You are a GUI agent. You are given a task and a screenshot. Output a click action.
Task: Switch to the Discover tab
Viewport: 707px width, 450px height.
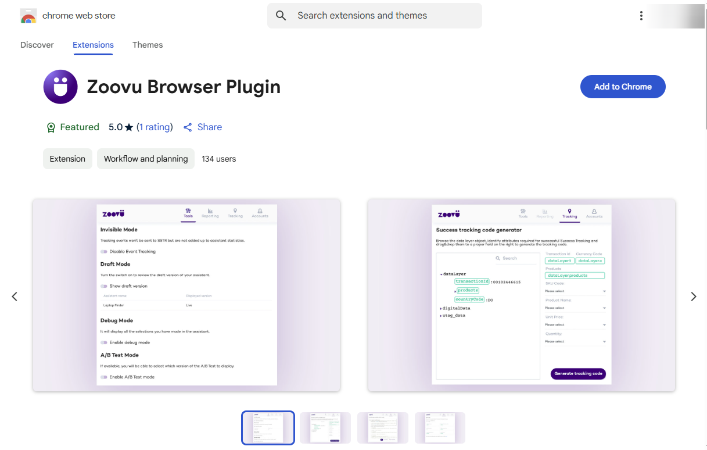pyautogui.click(x=37, y=45)
